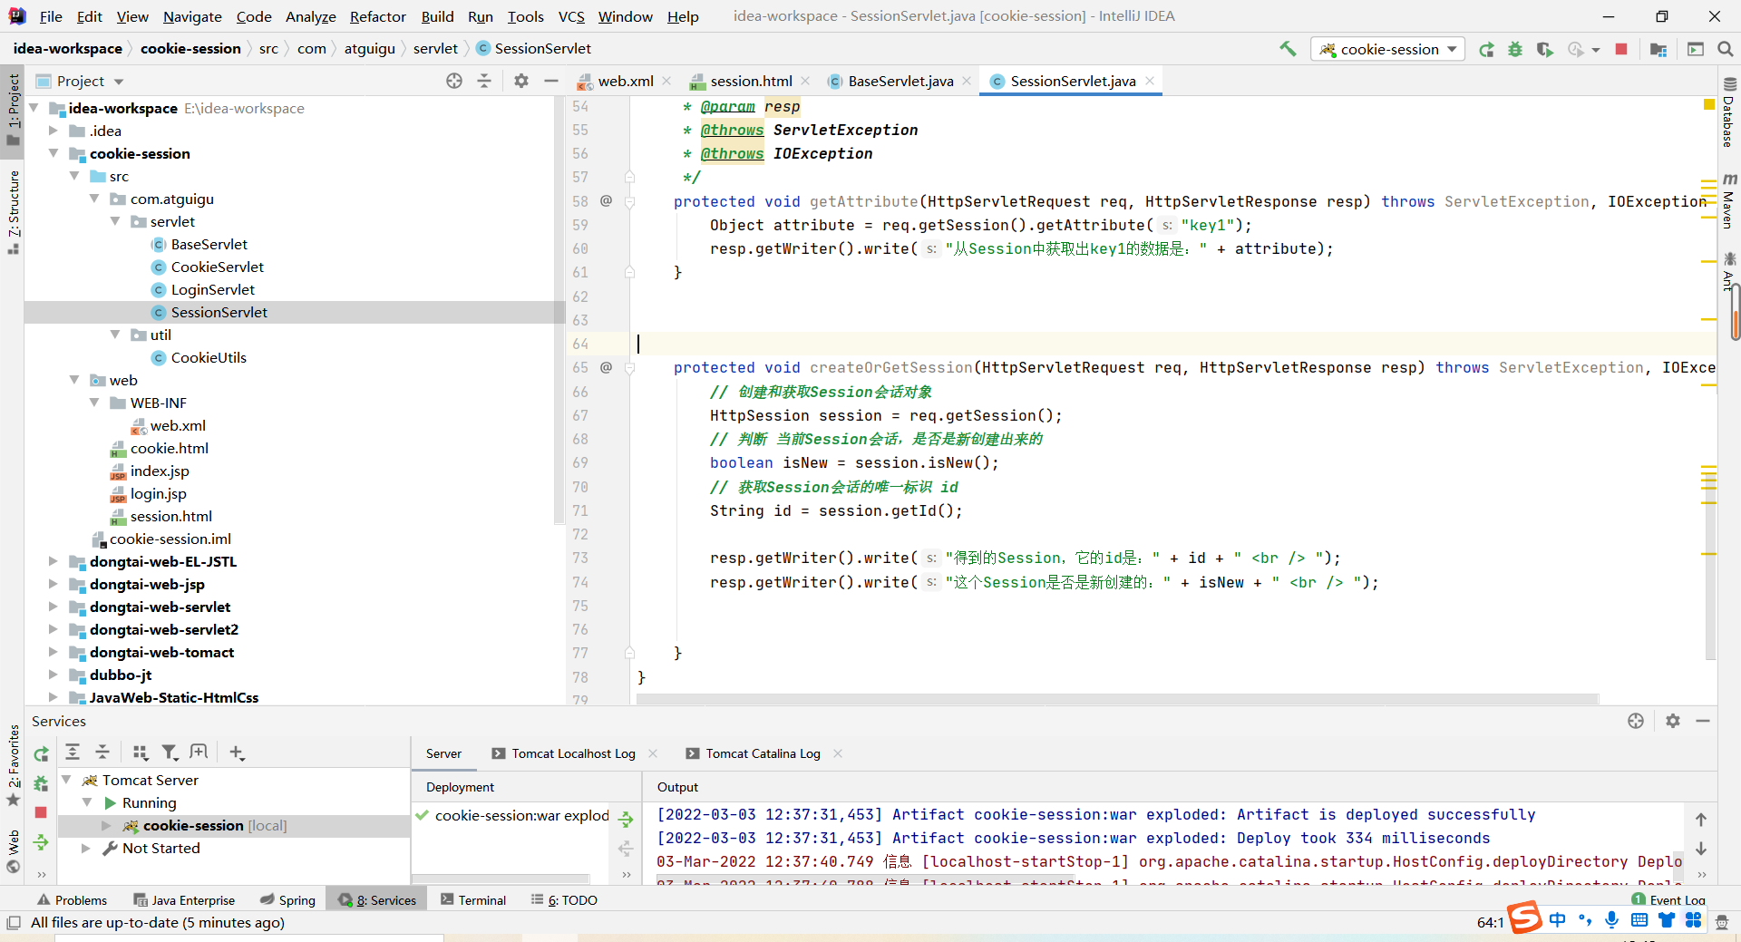Start debugging with the bug icon
This screenshot has height=942, width=1741.
pyautogui.click(x=1515, y=49)
